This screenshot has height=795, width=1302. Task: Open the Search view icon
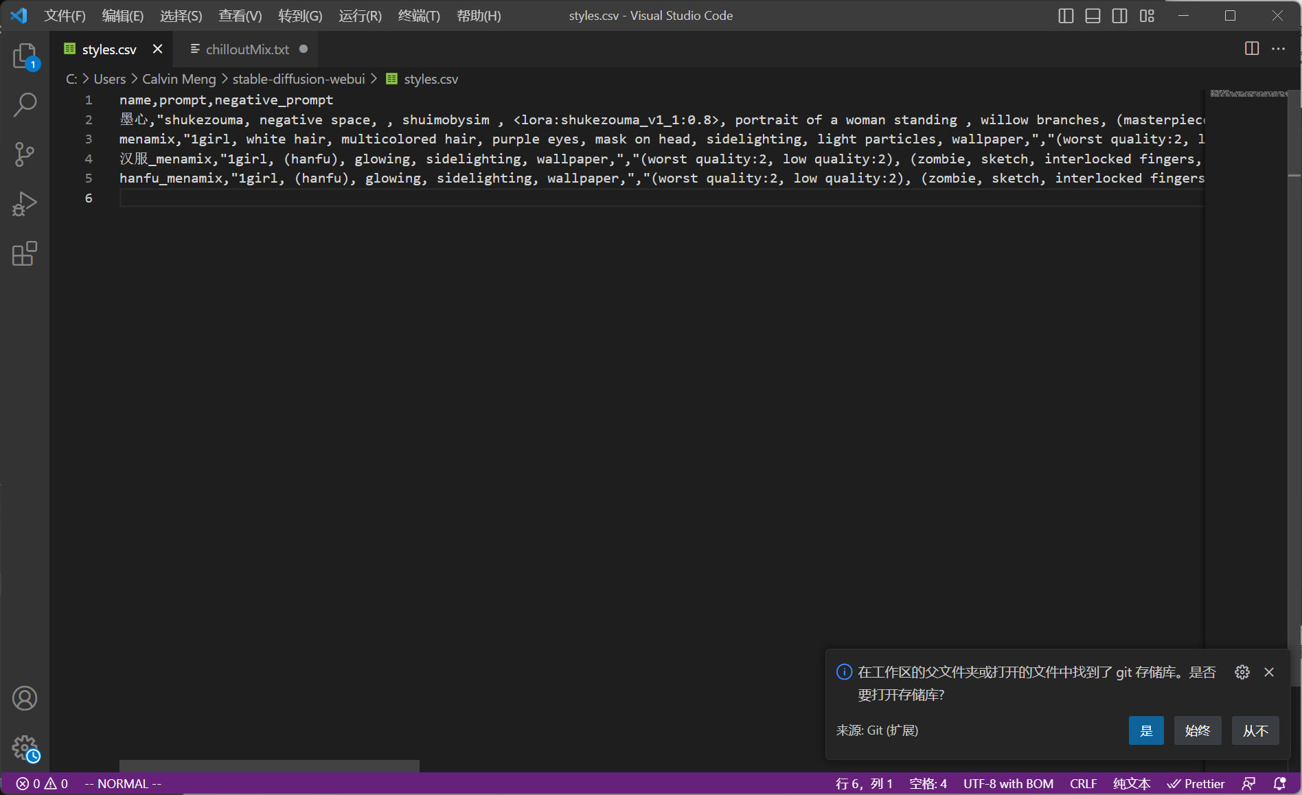[25, 105]
